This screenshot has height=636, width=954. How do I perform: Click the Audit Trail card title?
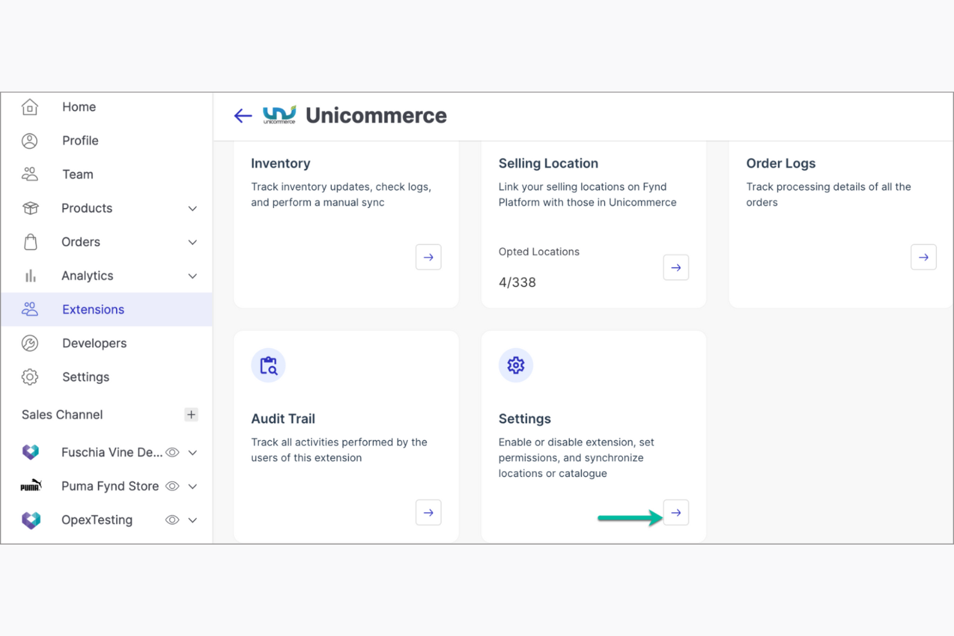(x=283, y=419)
